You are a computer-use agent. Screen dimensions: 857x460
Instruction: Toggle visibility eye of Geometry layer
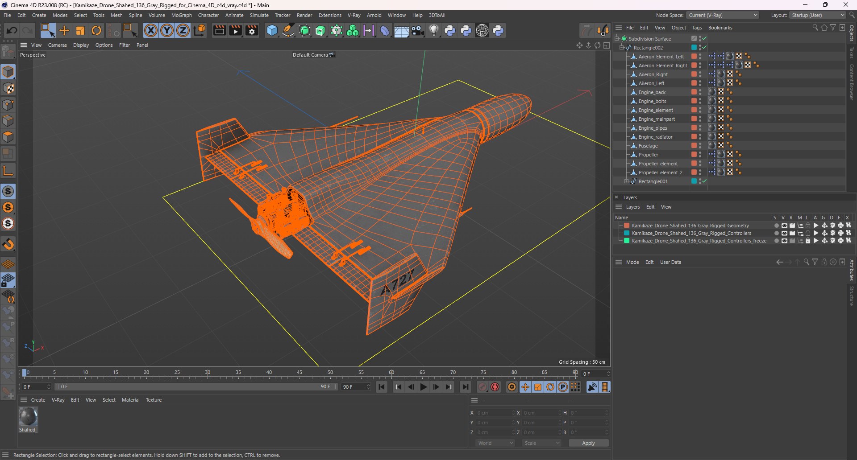(784, 226)
